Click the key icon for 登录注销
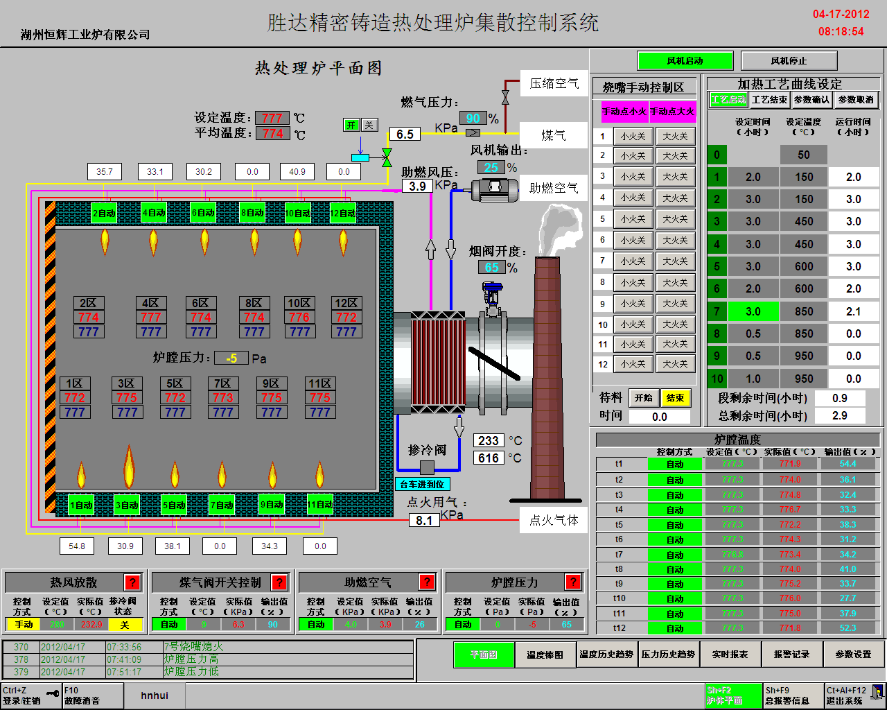887x710 pixels. (53, 693)
